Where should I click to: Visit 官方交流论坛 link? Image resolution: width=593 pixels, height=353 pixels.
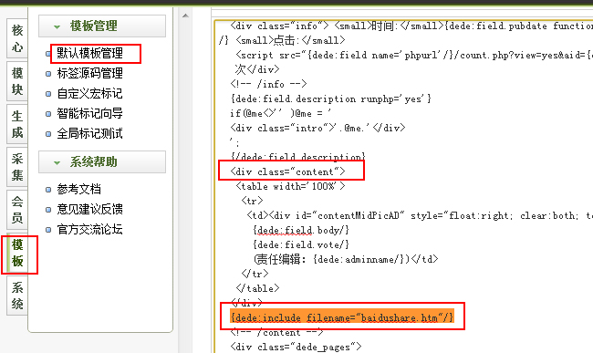(x=89, y=229)
